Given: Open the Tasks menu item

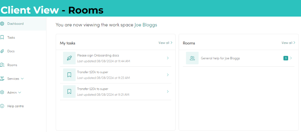Looking at the screenshot, I should click(x=11, y=38).
